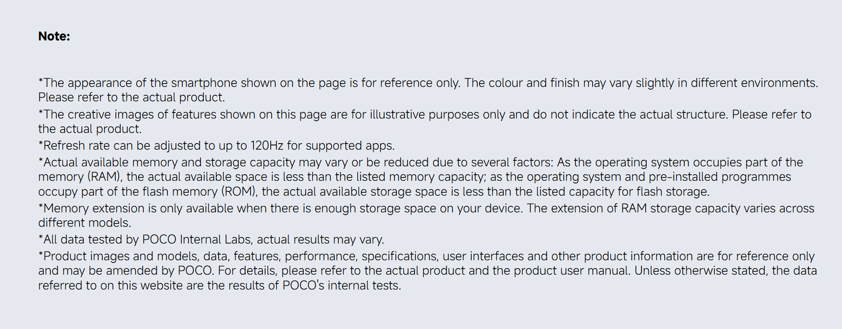Click the bold "Note:" heading
Screen dimensions: 842x329
(54, 36)
